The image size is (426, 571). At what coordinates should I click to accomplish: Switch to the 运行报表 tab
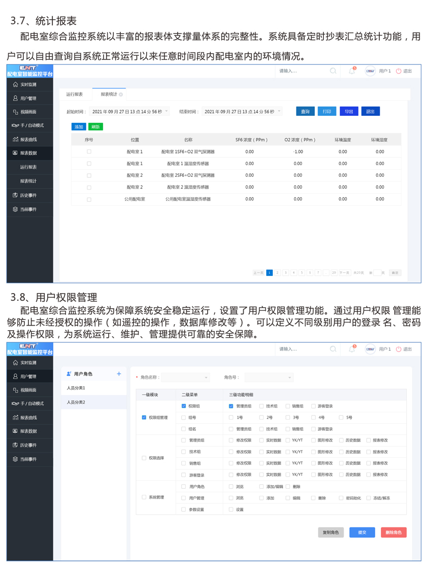(x=75, y=94)
